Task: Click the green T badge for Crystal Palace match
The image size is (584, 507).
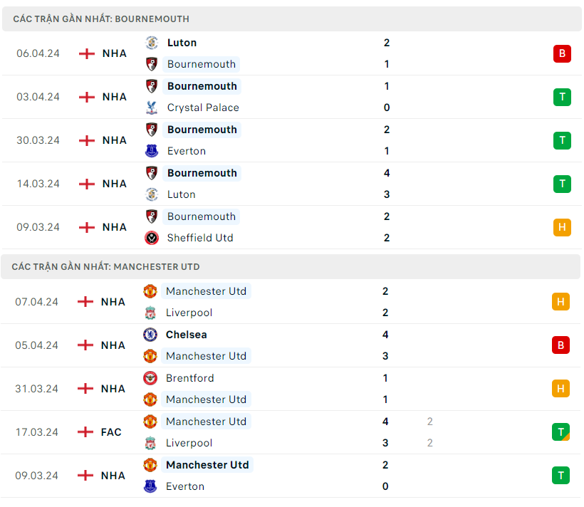Action: 562,97
